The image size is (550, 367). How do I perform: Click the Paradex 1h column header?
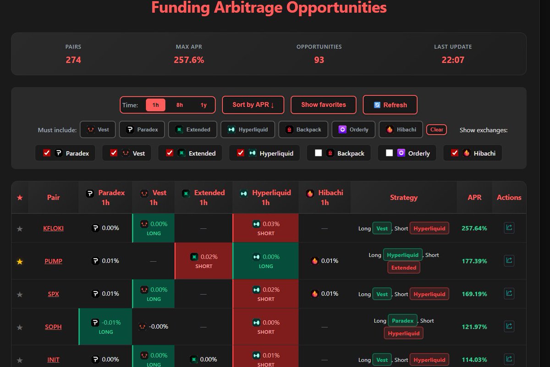[x=105, y=198]
